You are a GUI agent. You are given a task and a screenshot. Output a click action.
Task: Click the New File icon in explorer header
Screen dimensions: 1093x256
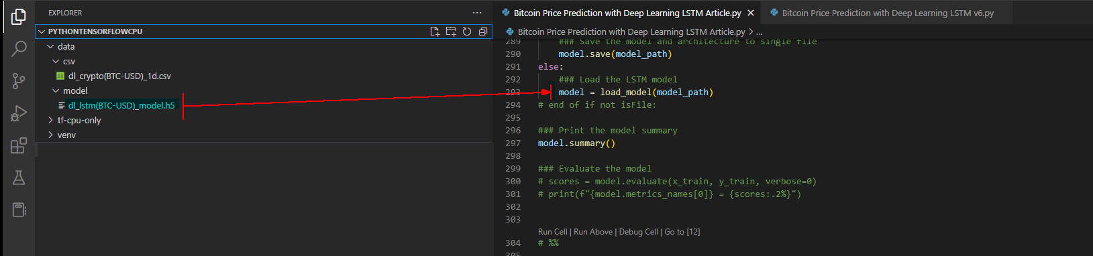tap(435, 31)
